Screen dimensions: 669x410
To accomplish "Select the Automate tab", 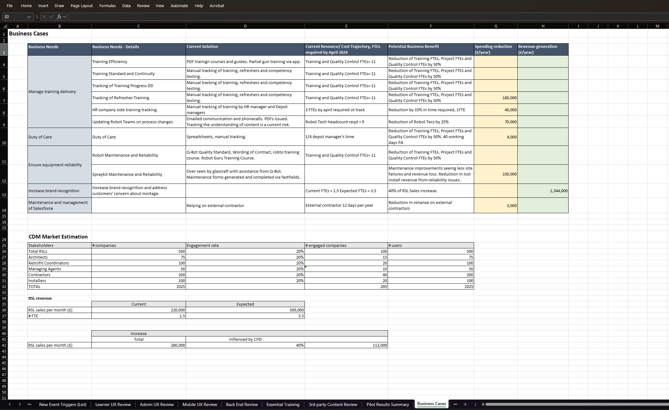I will [179, 6].
